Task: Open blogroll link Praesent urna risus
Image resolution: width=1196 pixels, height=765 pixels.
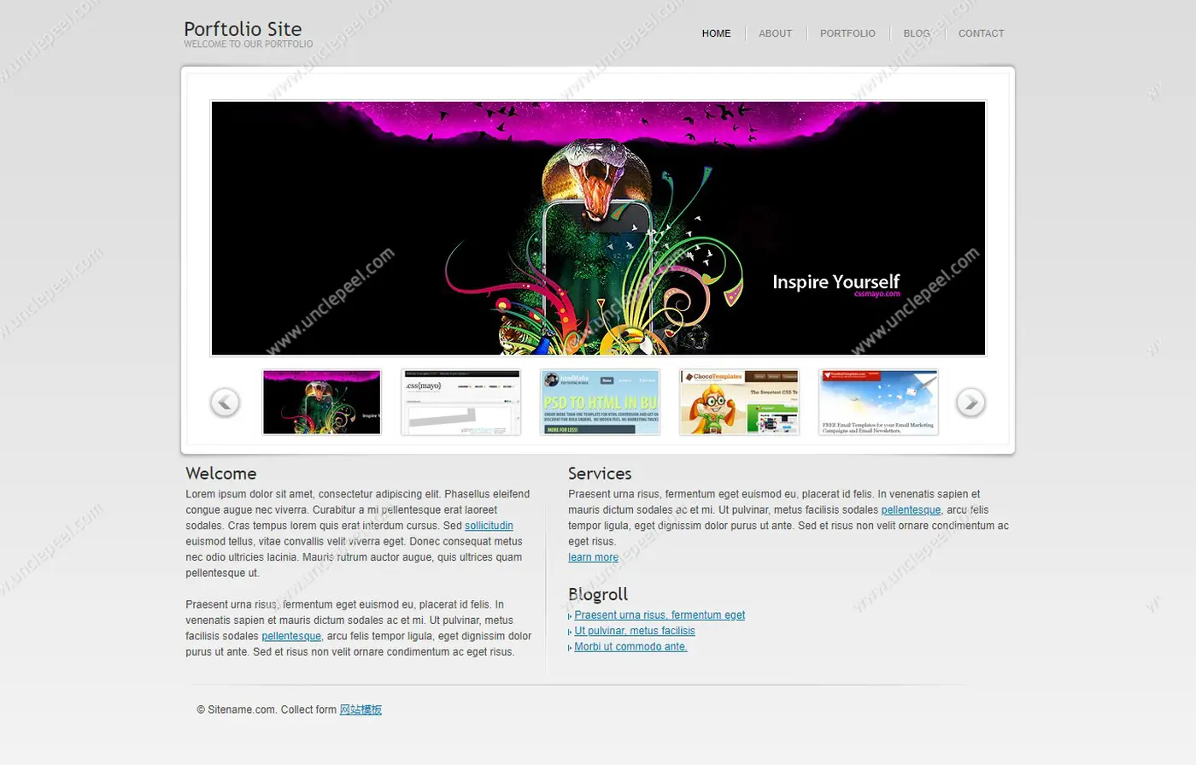Action: pyautogui.click(x=660, y=615)
